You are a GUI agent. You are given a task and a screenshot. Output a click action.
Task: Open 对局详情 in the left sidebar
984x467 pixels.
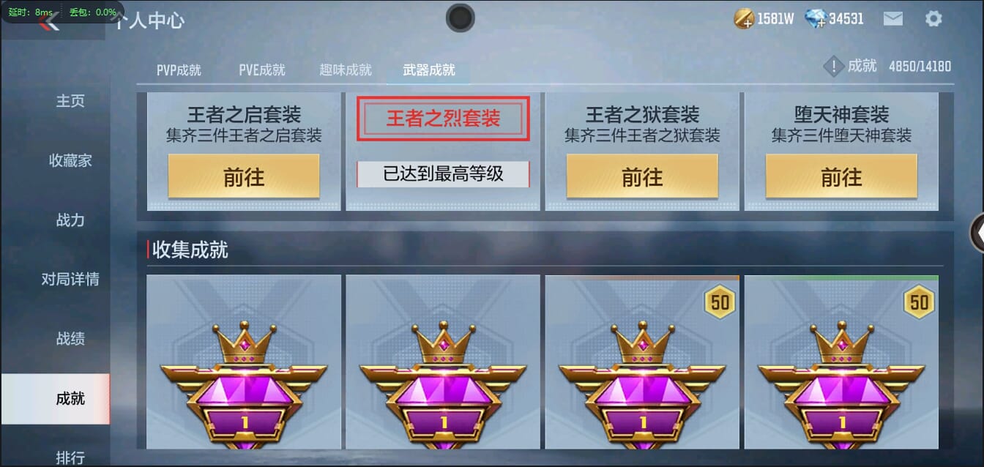[x=70, y=279]
